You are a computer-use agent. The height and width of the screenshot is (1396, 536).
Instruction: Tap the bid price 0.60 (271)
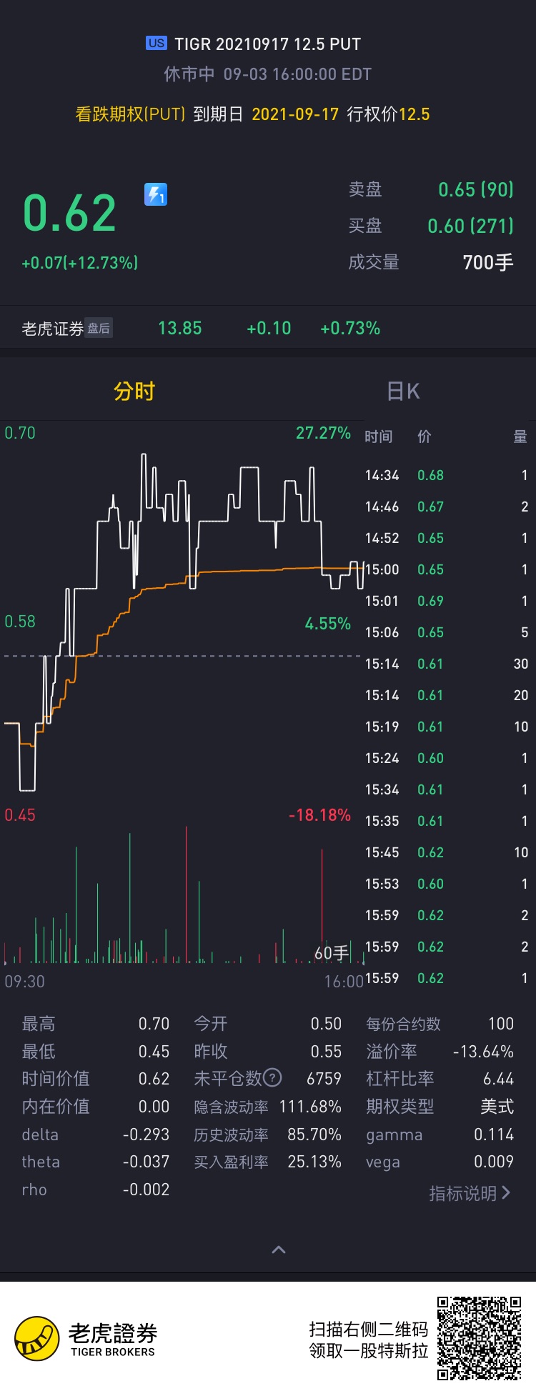471,226
